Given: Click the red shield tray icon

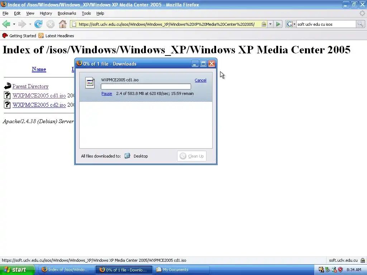Looking at the screenshot, I should [340, 270].
